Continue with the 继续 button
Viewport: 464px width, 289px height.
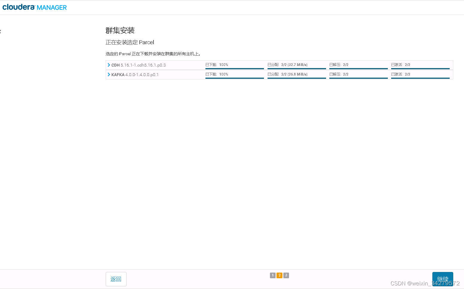point(443,279)
